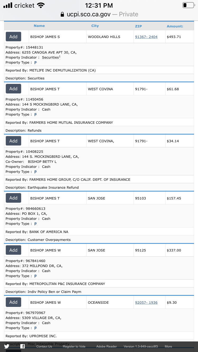
Task: Select ZIP 95125
Action: click(140, 250)
